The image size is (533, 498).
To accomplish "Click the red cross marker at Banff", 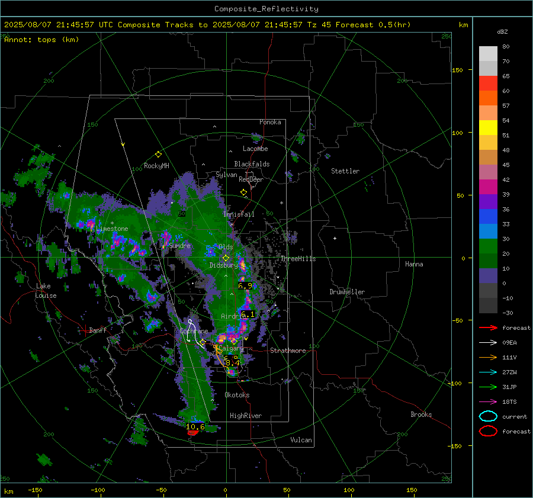I will 85,330.
